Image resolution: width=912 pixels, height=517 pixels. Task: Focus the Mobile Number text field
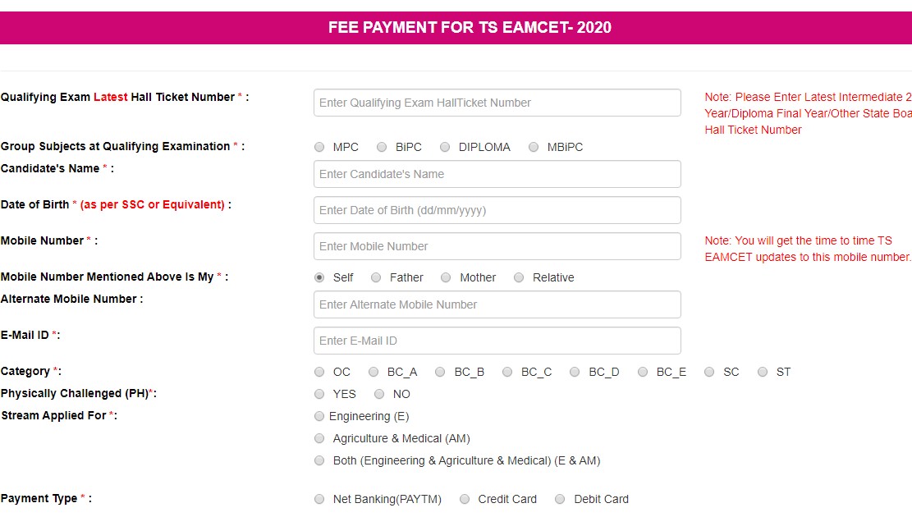[497, 246]
